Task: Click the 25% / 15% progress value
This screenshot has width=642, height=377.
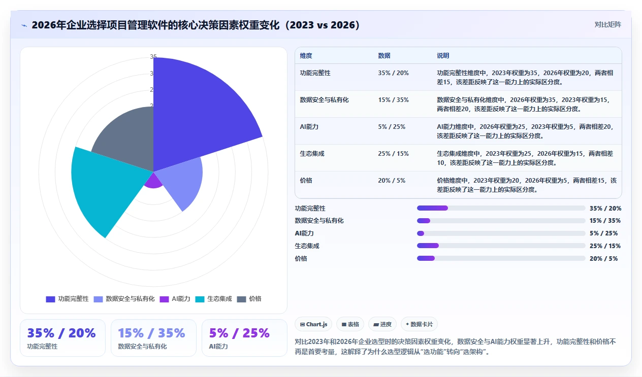Action: [x=605, y=246]
